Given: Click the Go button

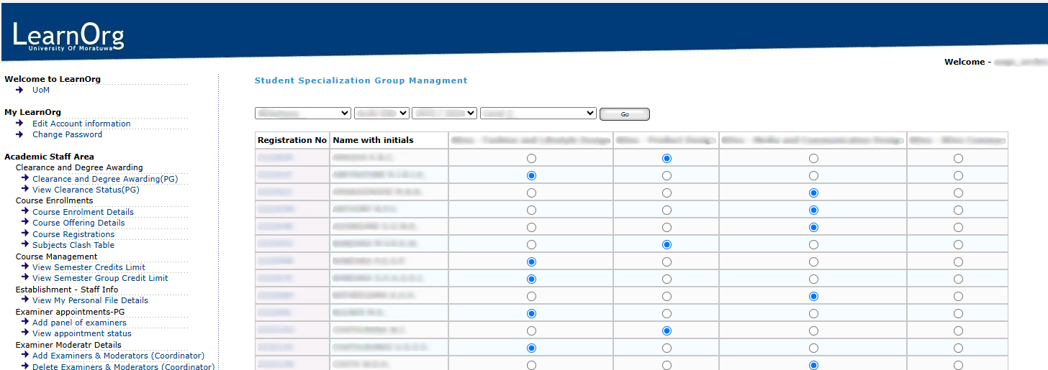Looking at the screenshot, I should click(x=625, y=114).
